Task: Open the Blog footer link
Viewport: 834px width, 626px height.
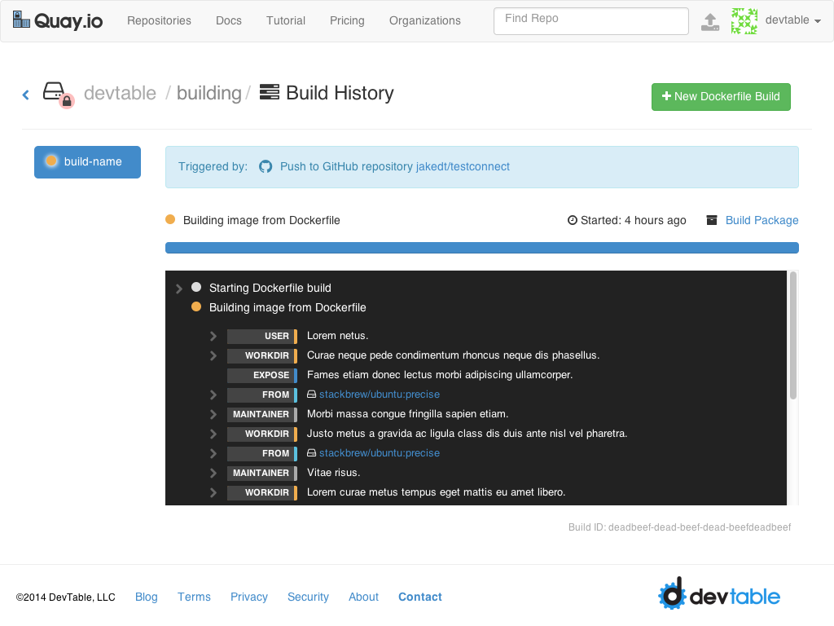Action: coord(147,597)
